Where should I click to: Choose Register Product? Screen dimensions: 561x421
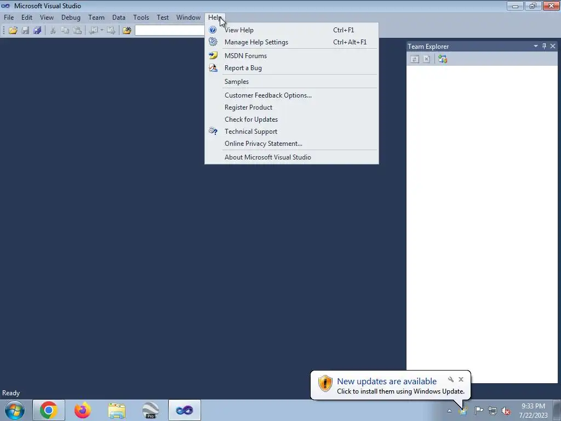pos(291,107)
